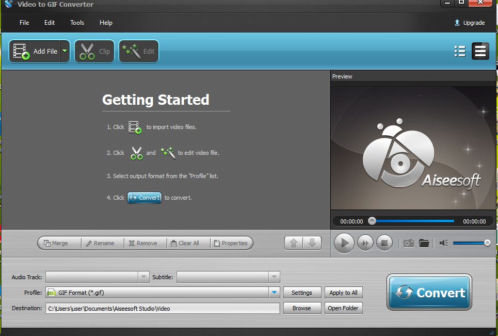Viewport: 498px width, 336px height.
Task: Click the Add File button
Action: coord(35,52)
